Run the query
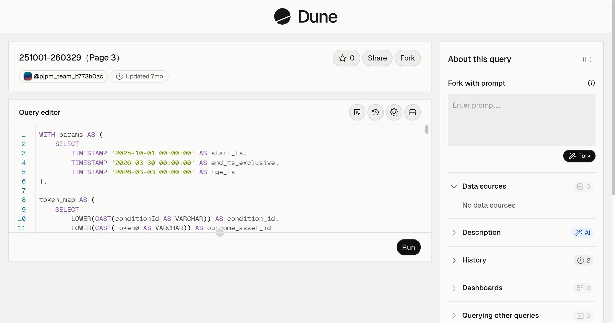615x323 pixels. point(408,247)
